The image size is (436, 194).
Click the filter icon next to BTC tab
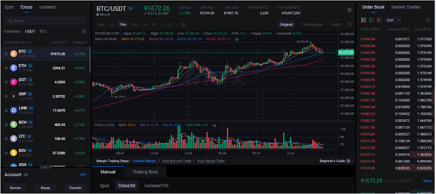[84, 32]
